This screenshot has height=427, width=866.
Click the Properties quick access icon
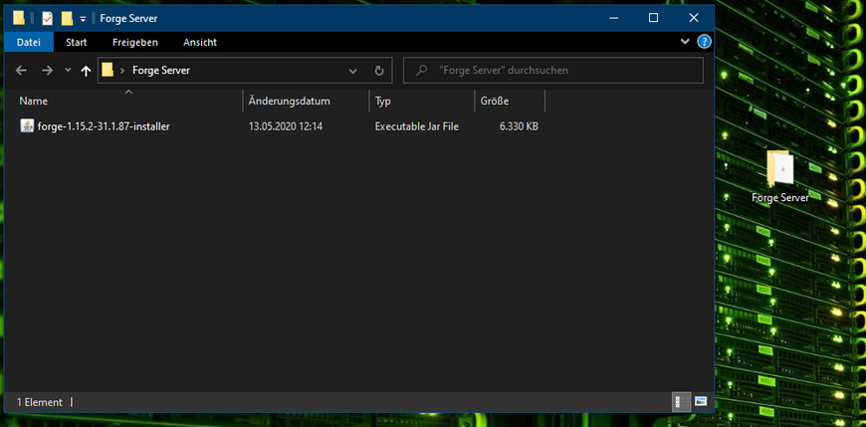point(47,18)
